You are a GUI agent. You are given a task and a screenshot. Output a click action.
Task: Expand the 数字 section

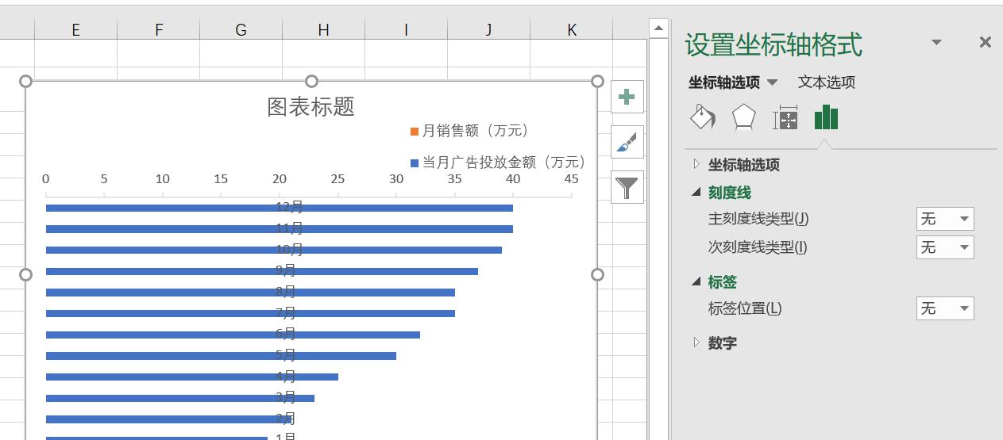[696, 342]
